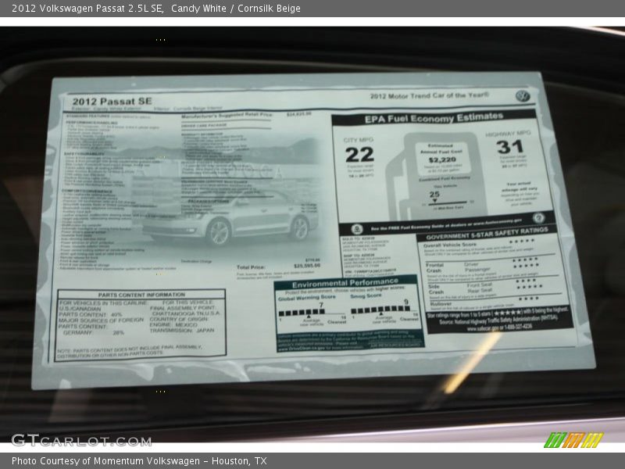Viewport: 625px width, 469px height.
Task: Click the Environmental Performance heading
Action: [346, 283]
